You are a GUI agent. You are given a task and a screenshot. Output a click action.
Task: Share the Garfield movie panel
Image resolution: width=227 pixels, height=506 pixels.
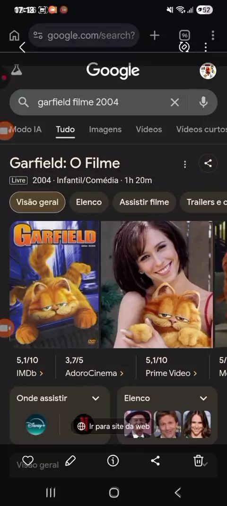pos(208,164)
